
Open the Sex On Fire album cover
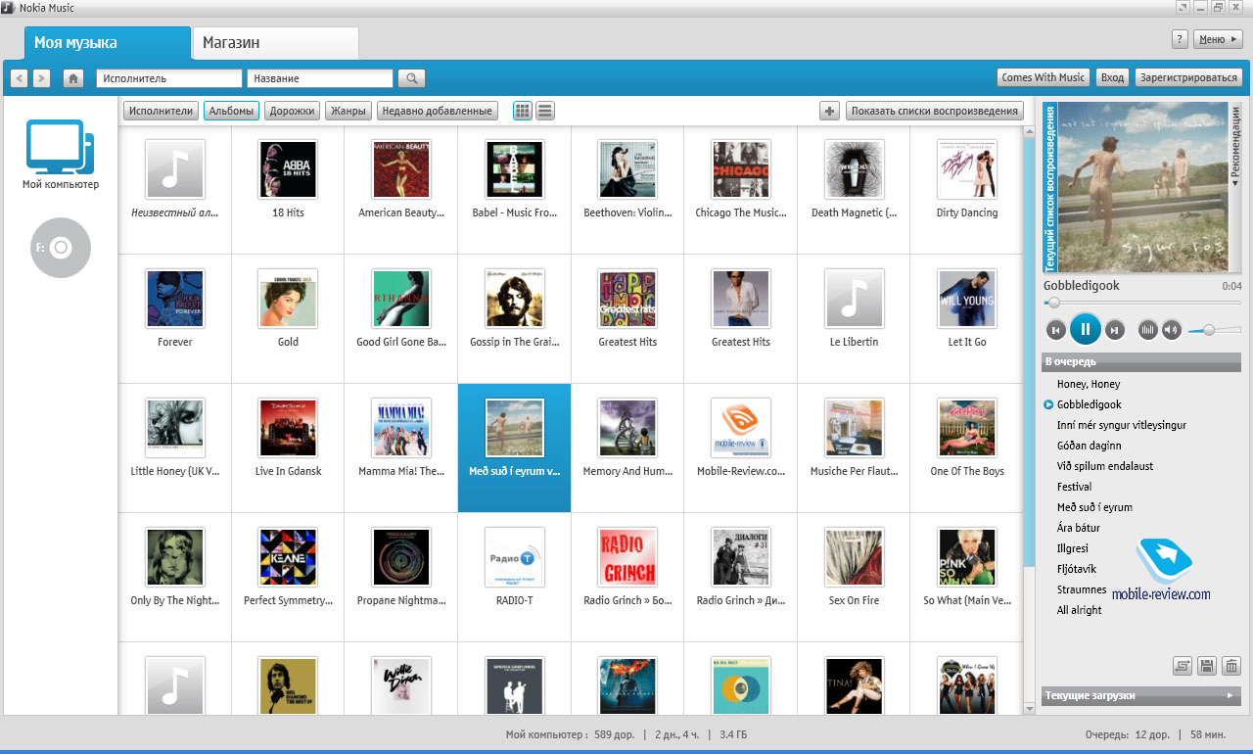coord(854,556)
